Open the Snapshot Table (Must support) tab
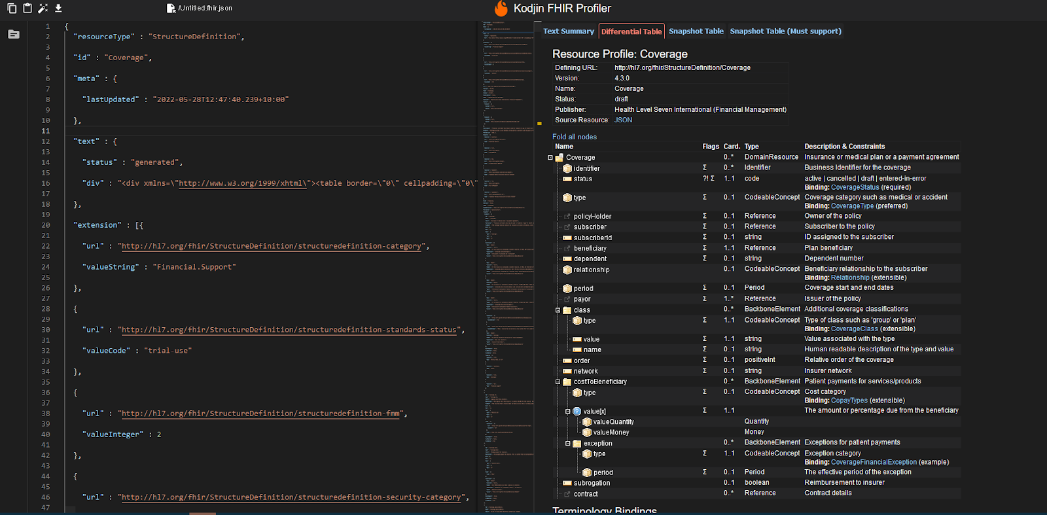Image resolution: width=1047 pixels, height=515 pixels. tap(785, 31)
